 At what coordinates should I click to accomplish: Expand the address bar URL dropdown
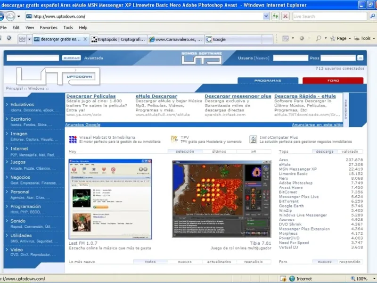click(x=266, y=16)
